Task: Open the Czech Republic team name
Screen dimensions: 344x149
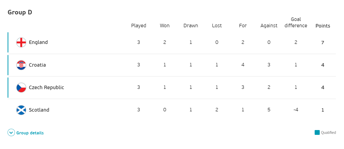Action: (x=47, y=87)
